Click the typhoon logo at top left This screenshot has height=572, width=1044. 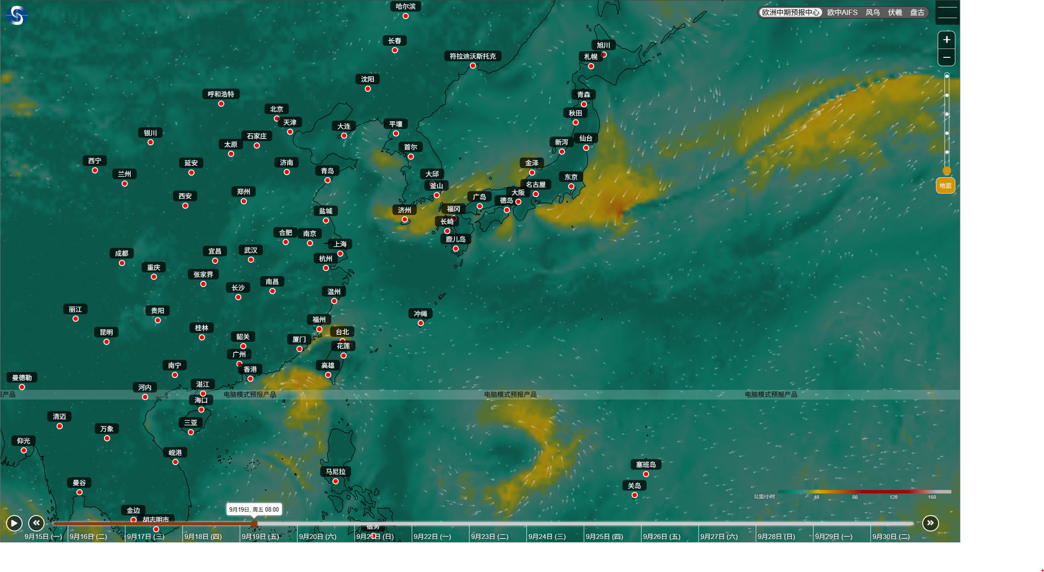[x=17, y=15]
